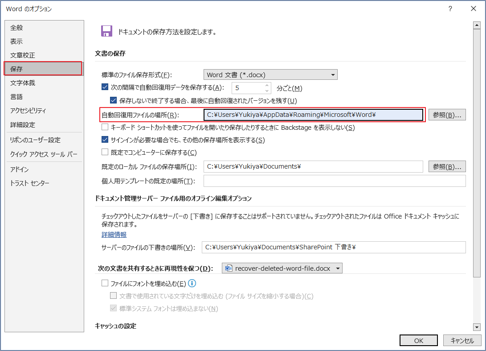The image size is (486, 351).
Task: Increase the auto-recover minutes value
Action: coord(267,85)
